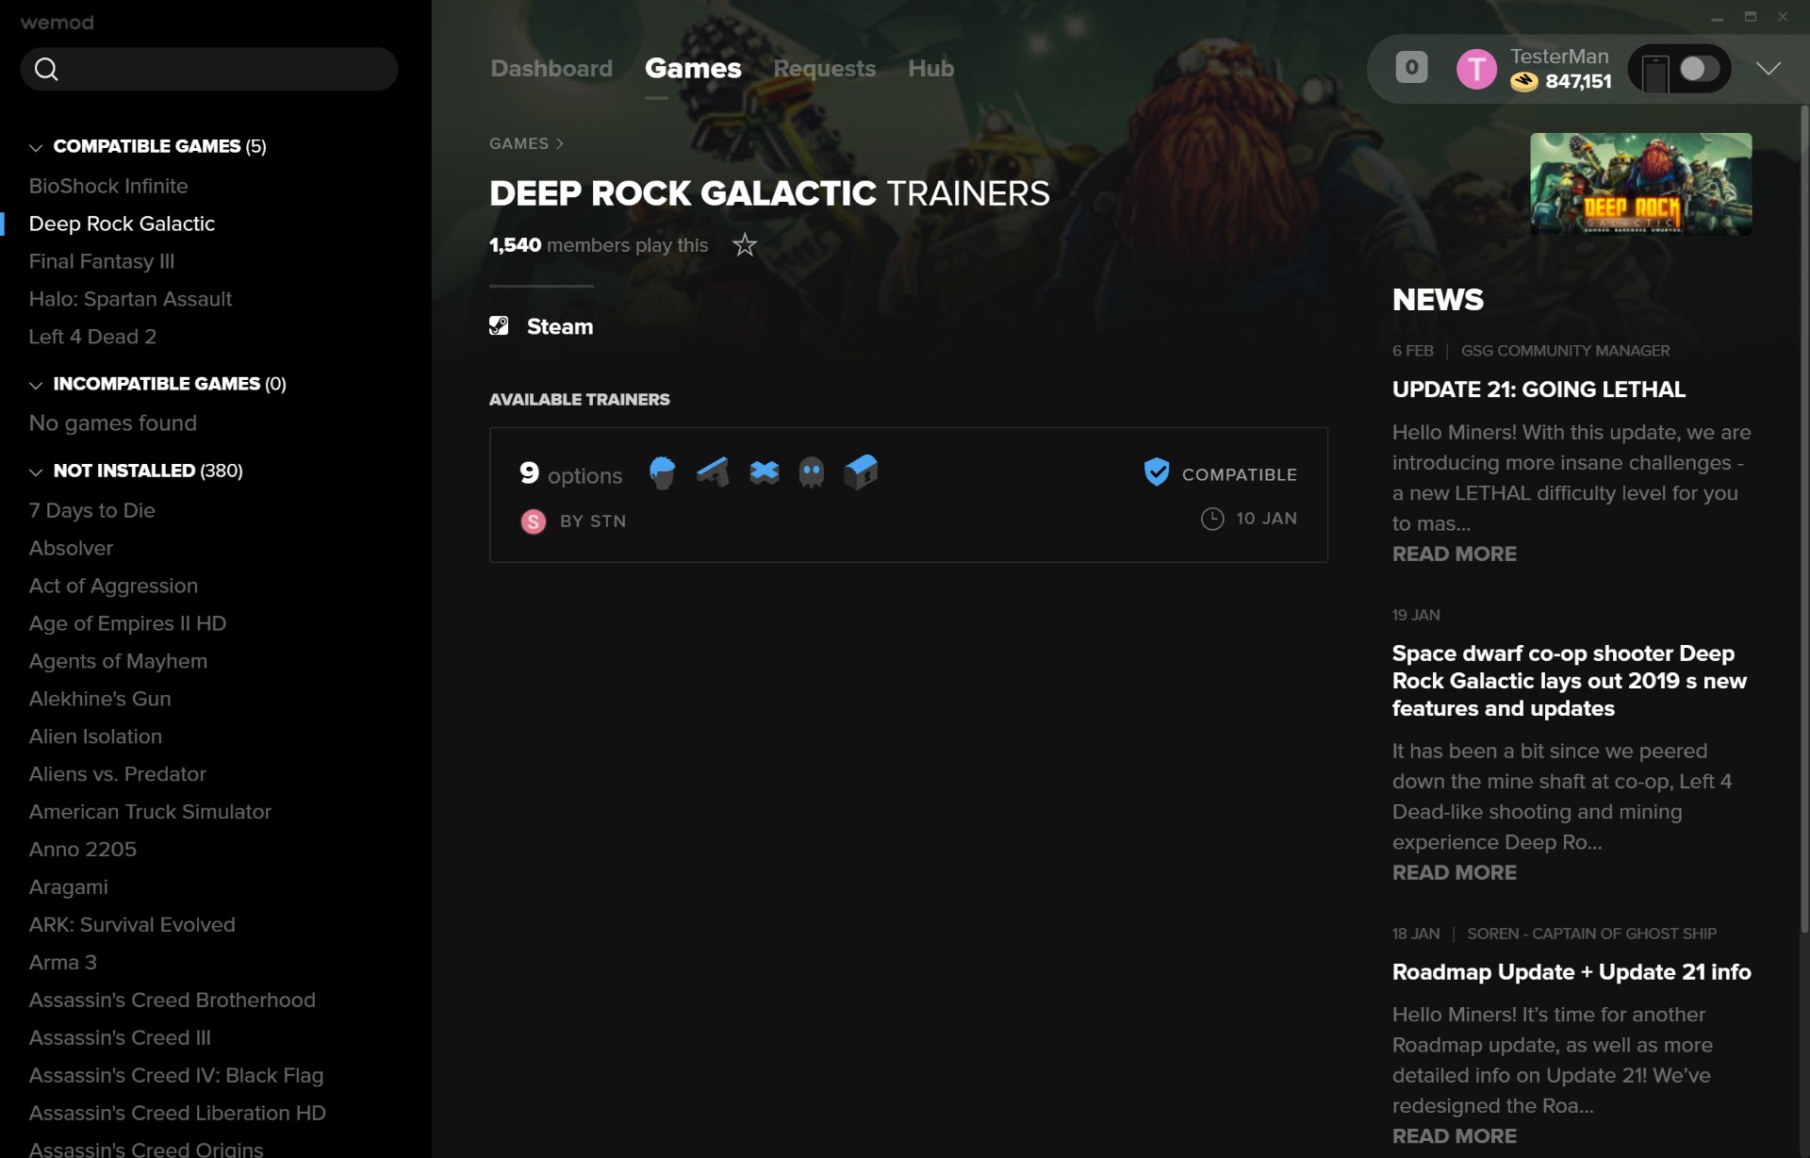
Task: Select Left 4 Dead 2 in the list
Action: 92,337
